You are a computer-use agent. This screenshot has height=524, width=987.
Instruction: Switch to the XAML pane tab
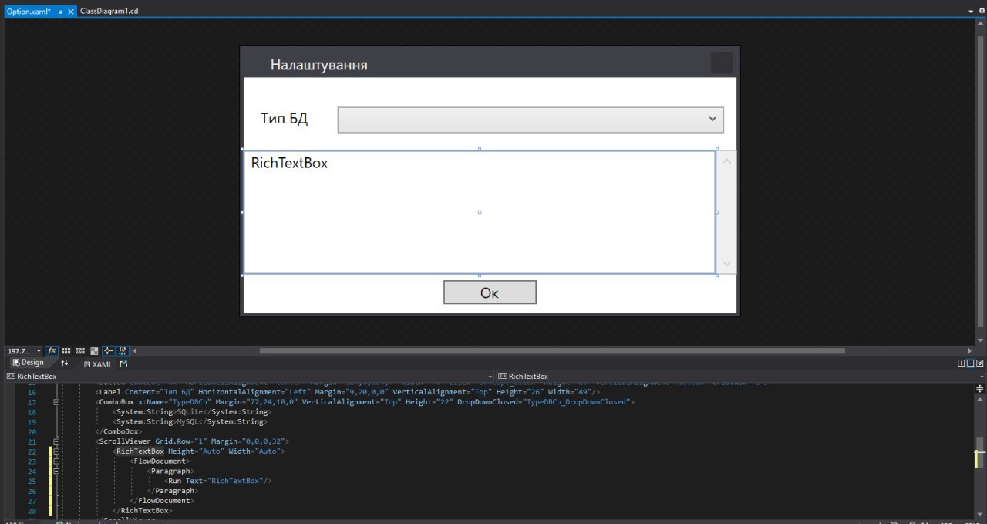tap(98, 363)
